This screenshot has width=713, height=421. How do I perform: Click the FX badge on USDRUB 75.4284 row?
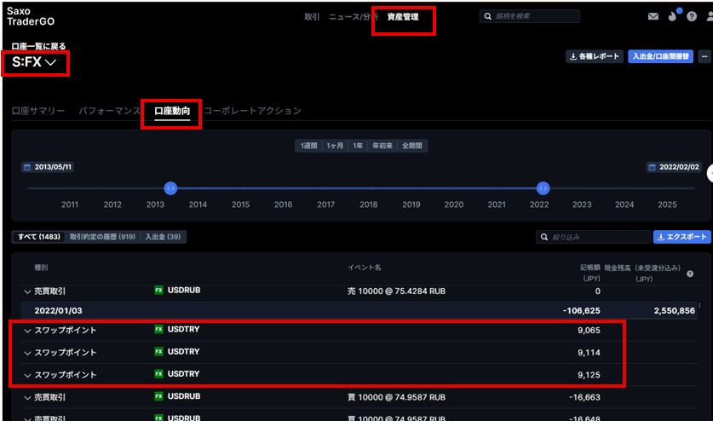tap(158, 290)
